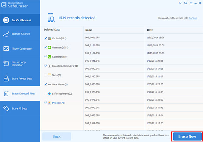
Task: Enable the Notes(0) checkbox
Action: [45, 75]
